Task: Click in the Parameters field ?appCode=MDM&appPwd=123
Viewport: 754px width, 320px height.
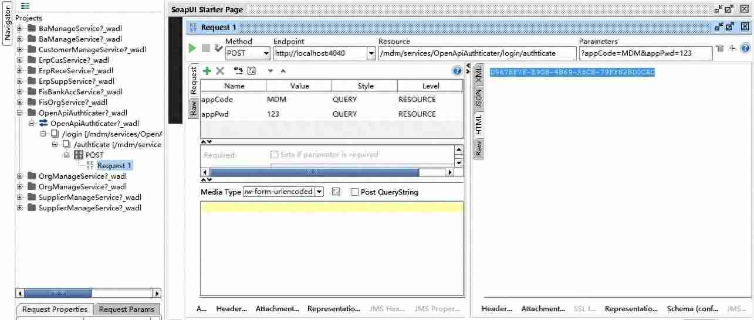Action: point(645,53)
